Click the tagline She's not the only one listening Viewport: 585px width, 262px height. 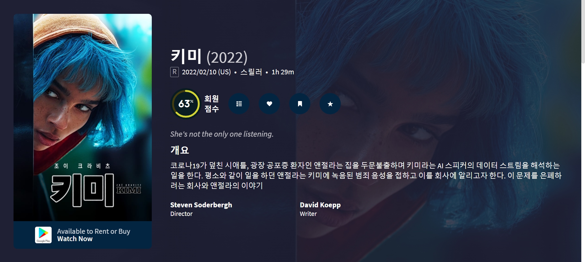coord(222,134)
